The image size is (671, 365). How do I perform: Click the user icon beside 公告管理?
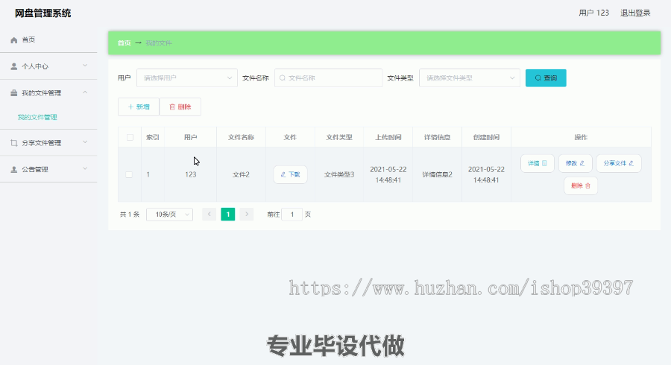[x=13, y=169]
